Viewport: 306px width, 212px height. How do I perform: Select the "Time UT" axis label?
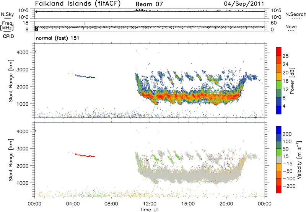(x=150, y=210)
